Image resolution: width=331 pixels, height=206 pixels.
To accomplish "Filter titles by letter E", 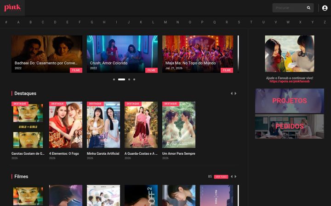I will click(x=67, y=22).
